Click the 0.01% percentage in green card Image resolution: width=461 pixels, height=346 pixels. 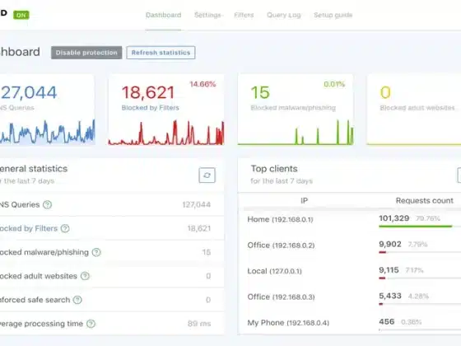[x=334, y=84]
